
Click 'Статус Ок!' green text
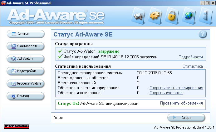[x=68, y=103]
